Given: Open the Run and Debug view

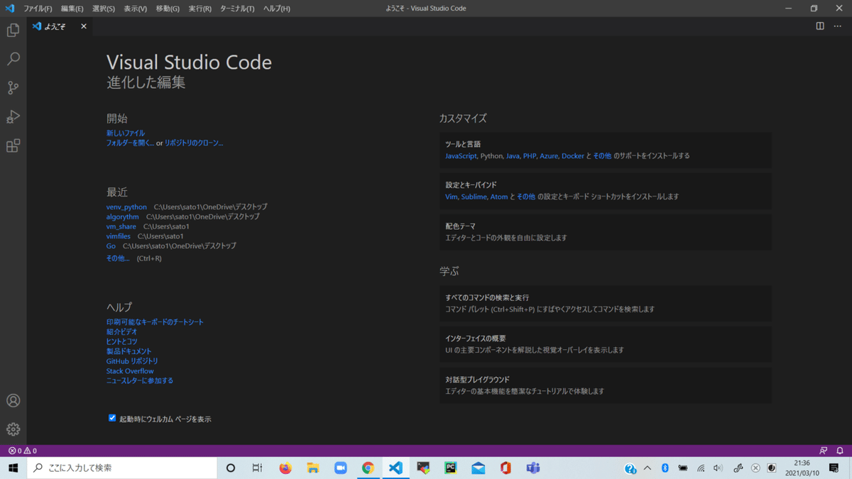Looking at the screenshot, I should tap(13, 117).
